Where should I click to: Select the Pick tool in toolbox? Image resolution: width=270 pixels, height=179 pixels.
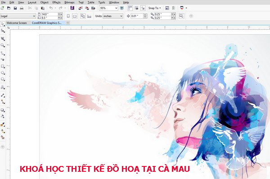[x=3, y=24]
